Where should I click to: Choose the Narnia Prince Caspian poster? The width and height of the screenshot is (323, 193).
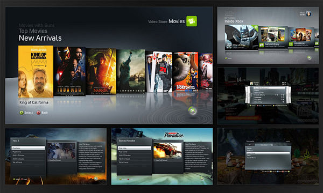click(101, 71)
